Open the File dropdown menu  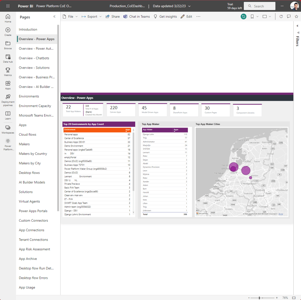(x=70, y=17)
